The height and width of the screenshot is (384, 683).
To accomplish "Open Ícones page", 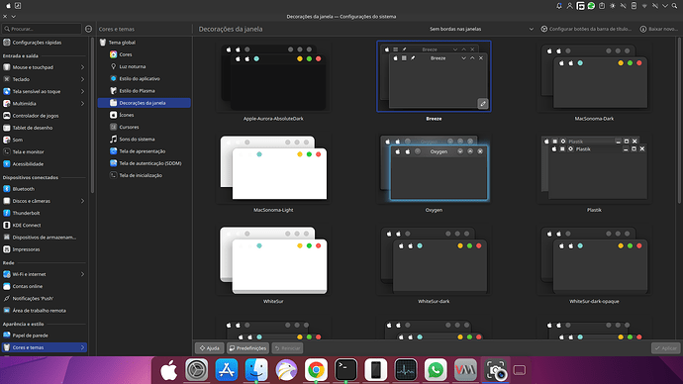I will [145, 115].
